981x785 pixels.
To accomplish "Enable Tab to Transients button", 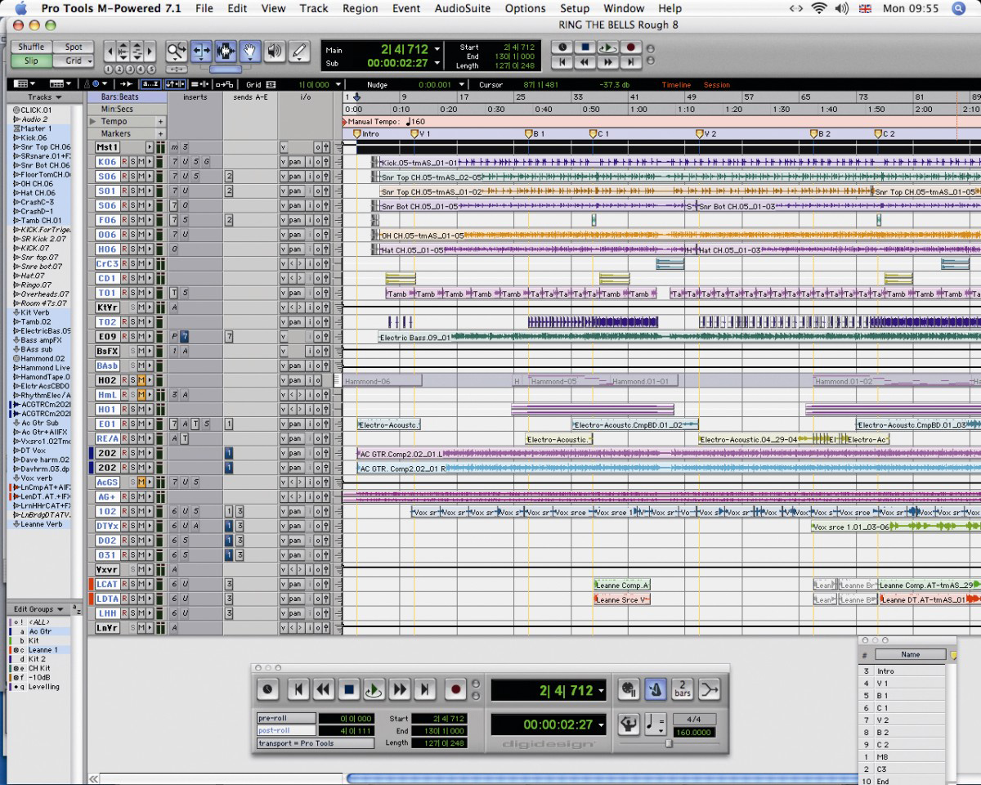I will 127,84.
